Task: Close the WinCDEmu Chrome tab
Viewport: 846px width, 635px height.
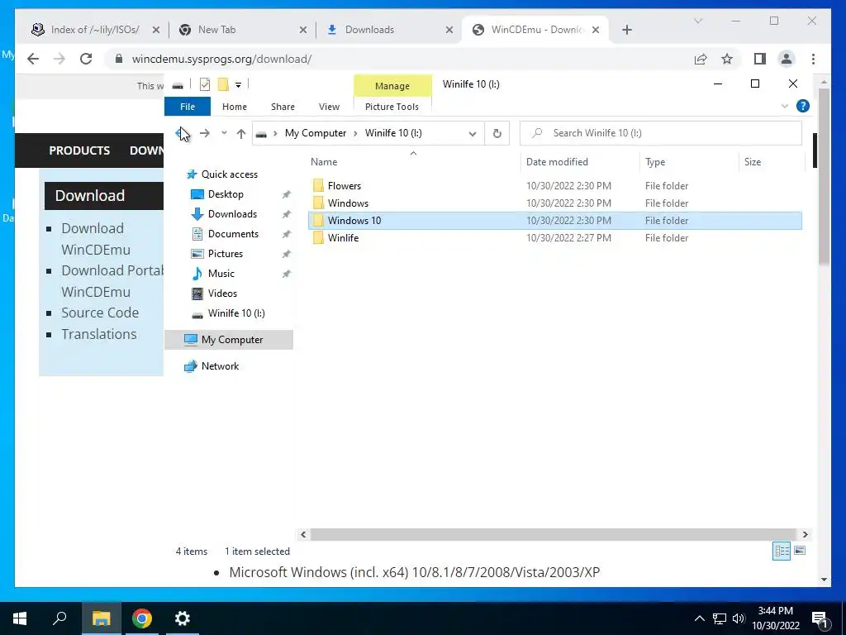Action: click(596, 30)
